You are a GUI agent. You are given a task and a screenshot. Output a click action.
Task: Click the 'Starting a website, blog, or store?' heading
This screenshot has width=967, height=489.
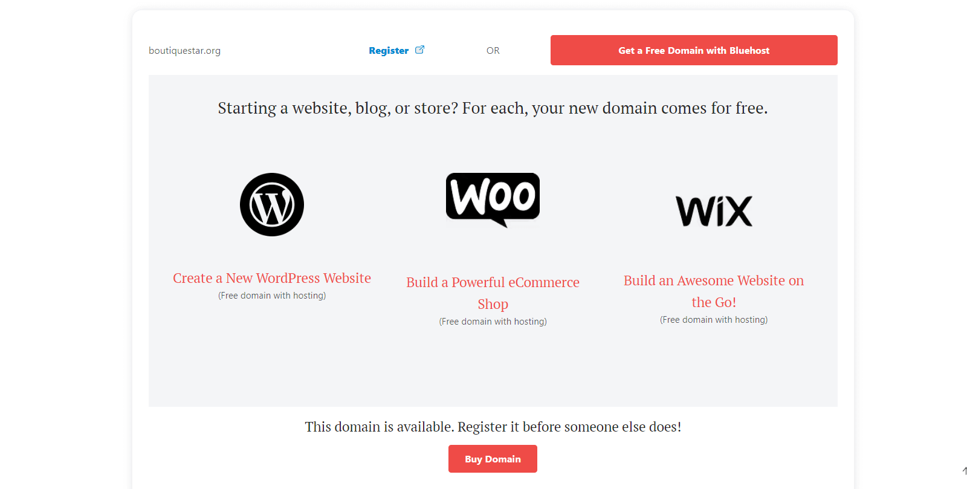pos(493,108)
